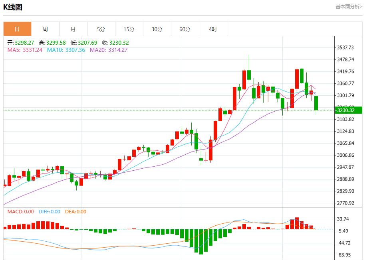Click the DEA indicator label
The height and width of the screenshot is (260, 365).
[x=75, y=212]
